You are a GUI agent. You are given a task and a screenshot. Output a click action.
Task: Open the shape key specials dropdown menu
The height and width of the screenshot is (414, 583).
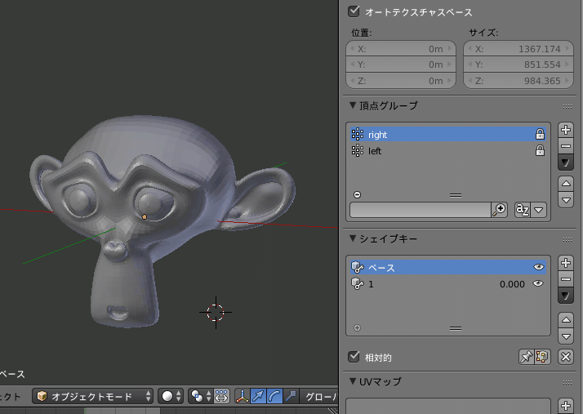pos(566,296)
